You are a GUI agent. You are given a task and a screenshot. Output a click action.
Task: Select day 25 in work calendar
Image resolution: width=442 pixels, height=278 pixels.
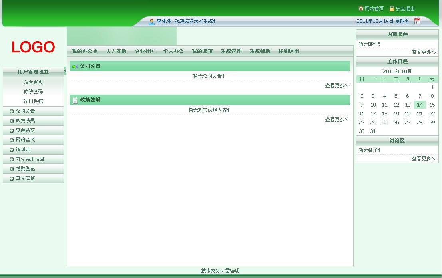pyautogui.click(x=384, y=123)
